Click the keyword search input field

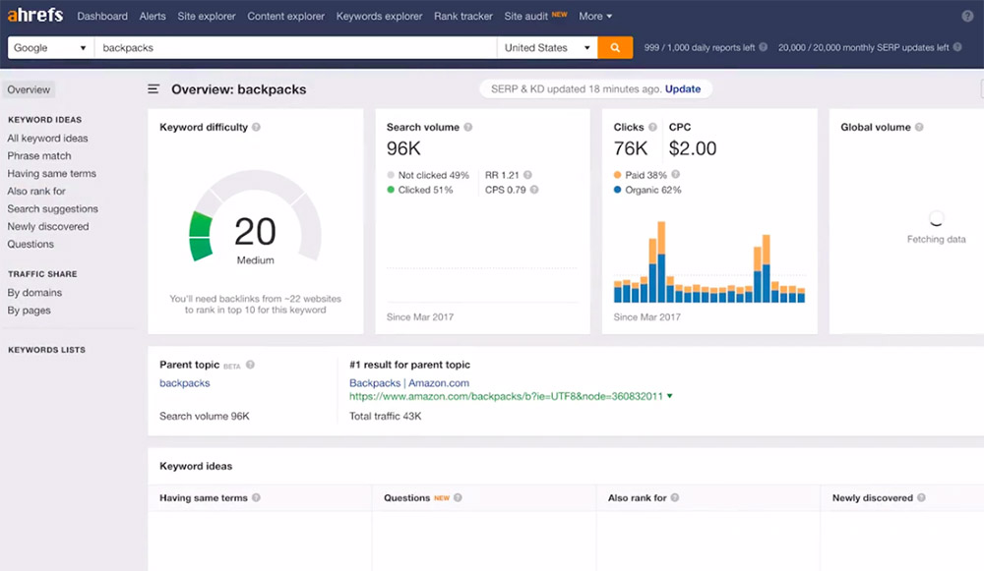tap(295, 47)
